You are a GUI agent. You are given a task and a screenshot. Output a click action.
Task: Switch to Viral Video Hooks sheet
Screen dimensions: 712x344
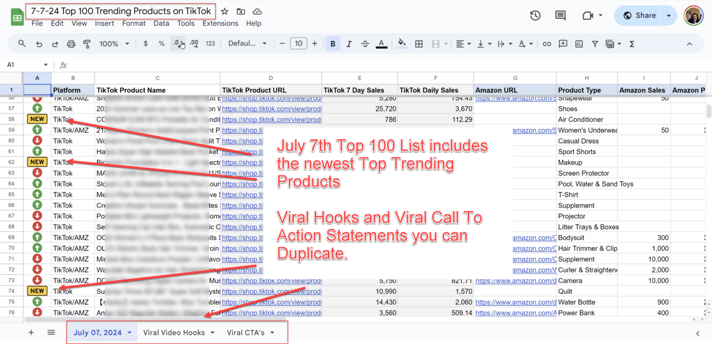pos(174,332)
